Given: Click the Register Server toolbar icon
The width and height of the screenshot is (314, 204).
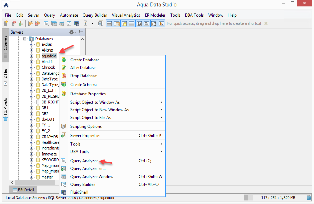Looking at the screenshot, I should (6, 23).
